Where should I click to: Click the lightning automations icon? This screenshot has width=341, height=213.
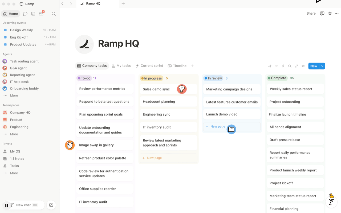(x=283, y=66)
